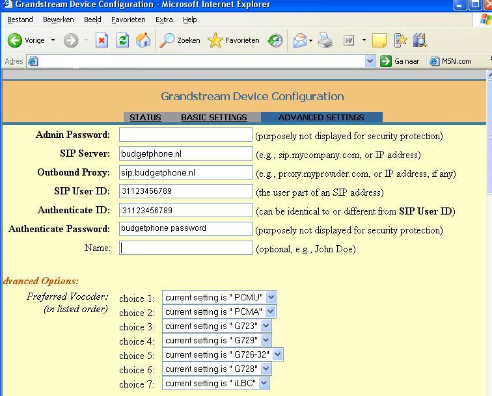Open the Bestand menu
This screenshot has width=492, height=396.
click(x=20, y=20)
